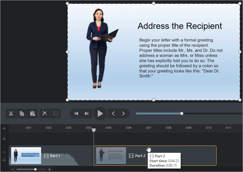This screenshot has width=243, height=172.
Task: Click the 0:11 mark on the ruler
Action: pos(229,128)
